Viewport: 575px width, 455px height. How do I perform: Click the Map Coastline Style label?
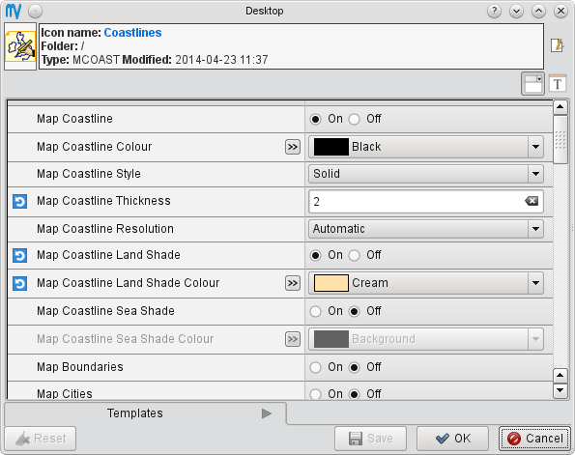[89, 174]
